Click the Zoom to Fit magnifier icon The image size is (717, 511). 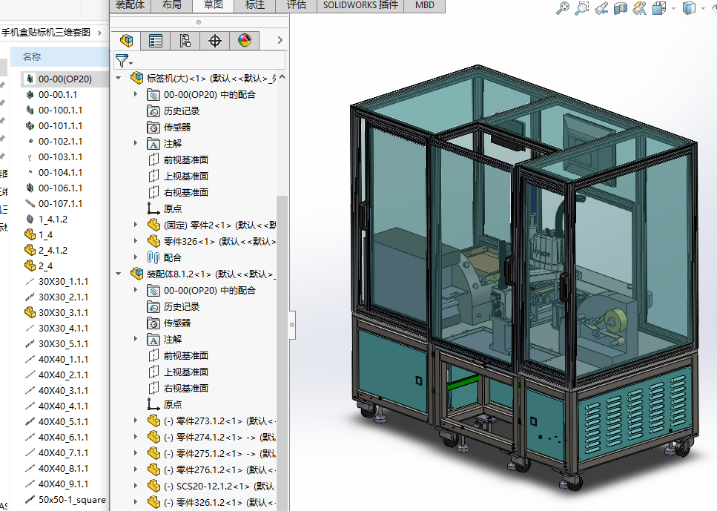(x=563, y=8)
